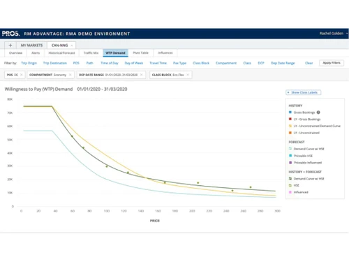Go to the Historical/Forecast tab

(x=61, y=53)
